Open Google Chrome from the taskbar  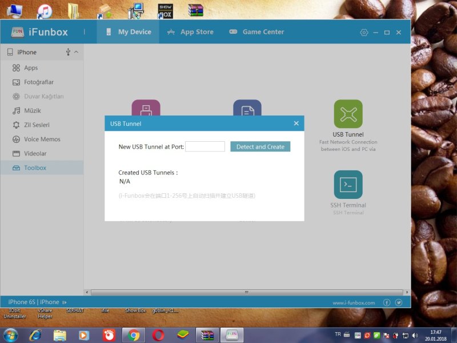[x=134, y=335]
